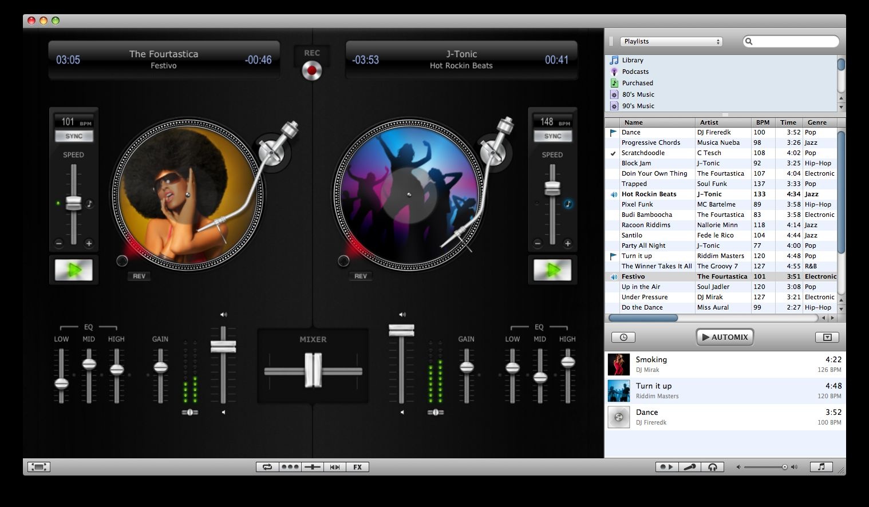Click the headphones pre-cueing icon
This screenshot has height=507, width=869.
point(713,467)
